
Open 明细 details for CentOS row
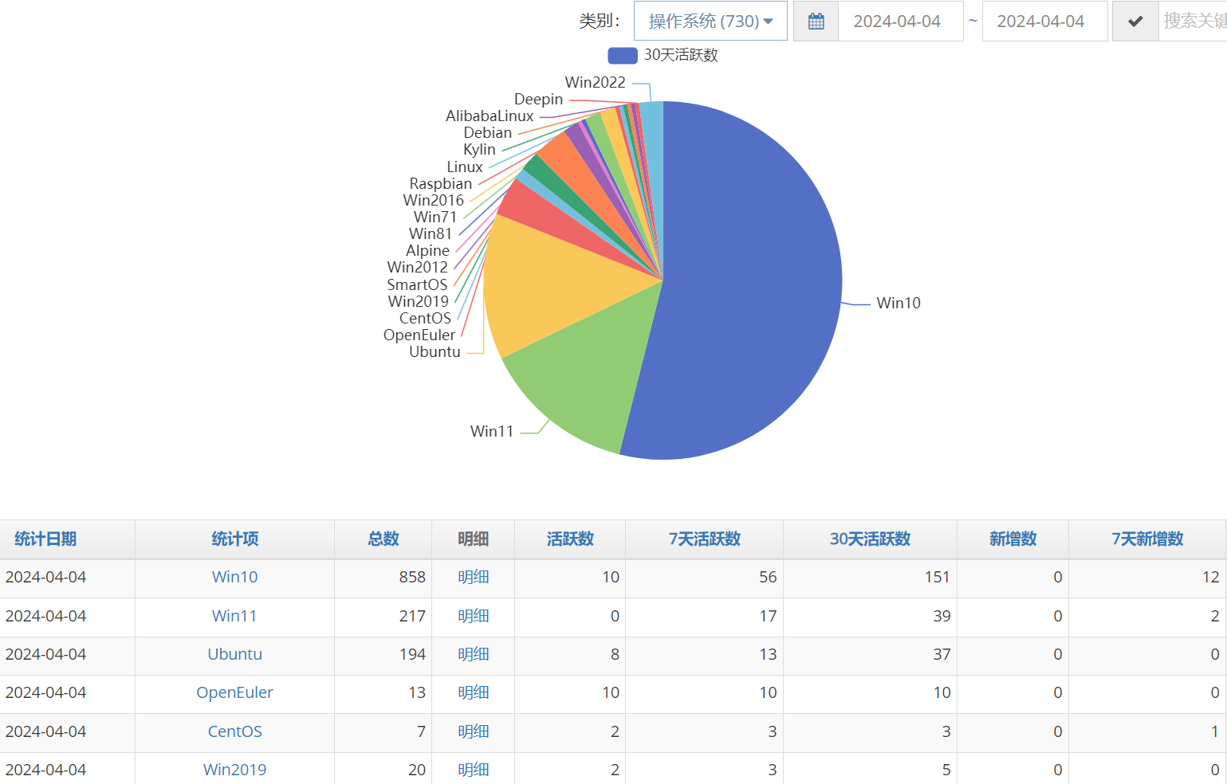(474, 731)
